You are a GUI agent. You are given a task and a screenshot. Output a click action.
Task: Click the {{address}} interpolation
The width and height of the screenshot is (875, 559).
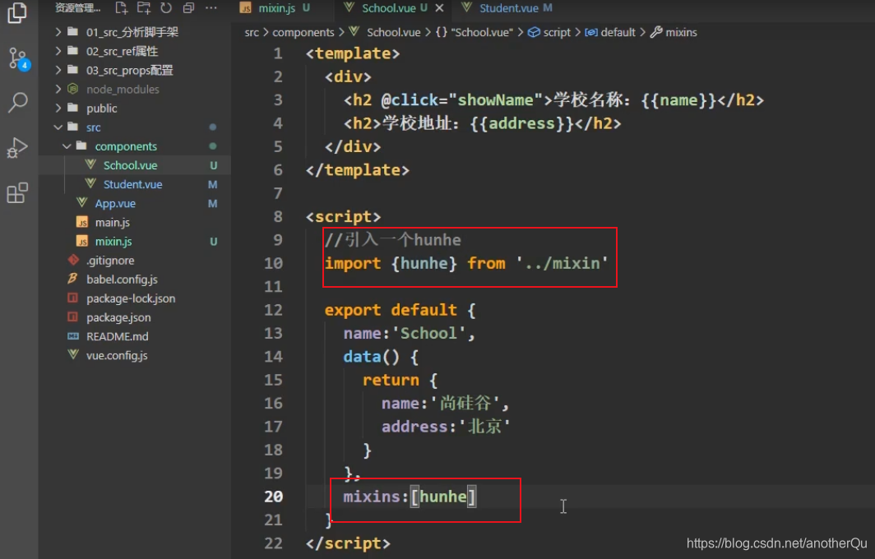click(x=521, y=123)
